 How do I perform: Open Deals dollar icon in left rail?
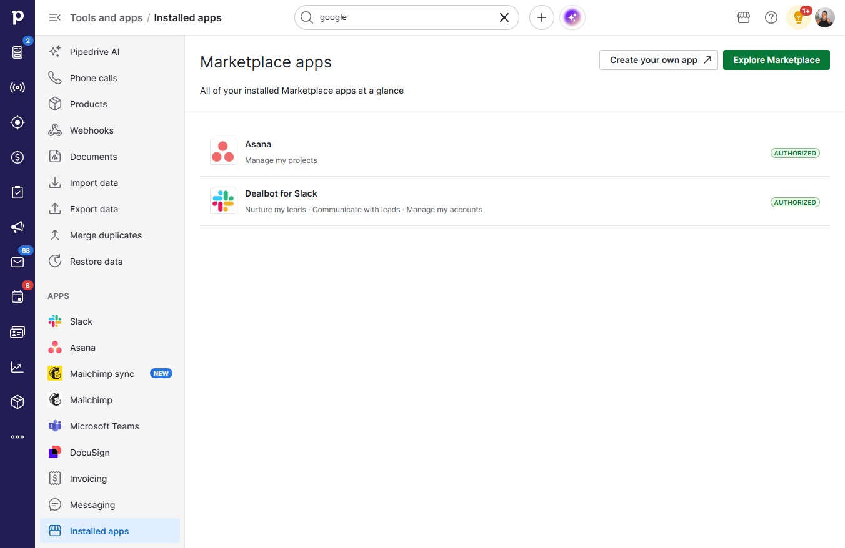(17, 157)
